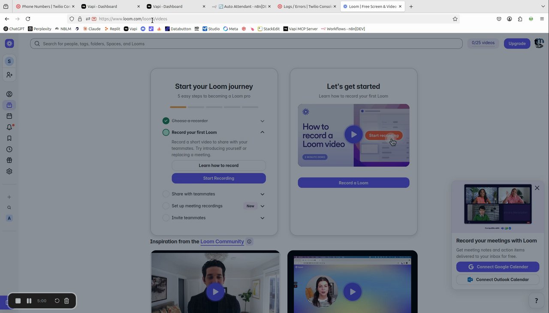
Task: Switch to the Auto Attendant n8n tab
Action: 242,6
